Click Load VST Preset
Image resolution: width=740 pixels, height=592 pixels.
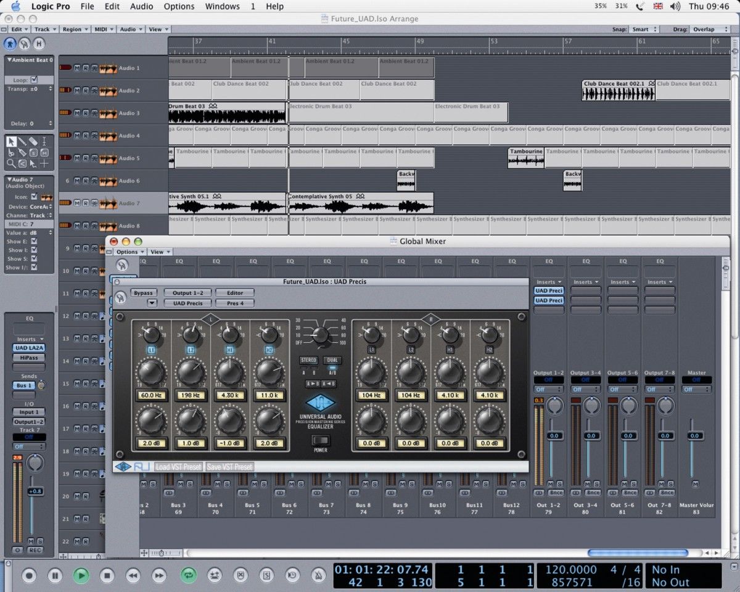click(x=179, y=467)
